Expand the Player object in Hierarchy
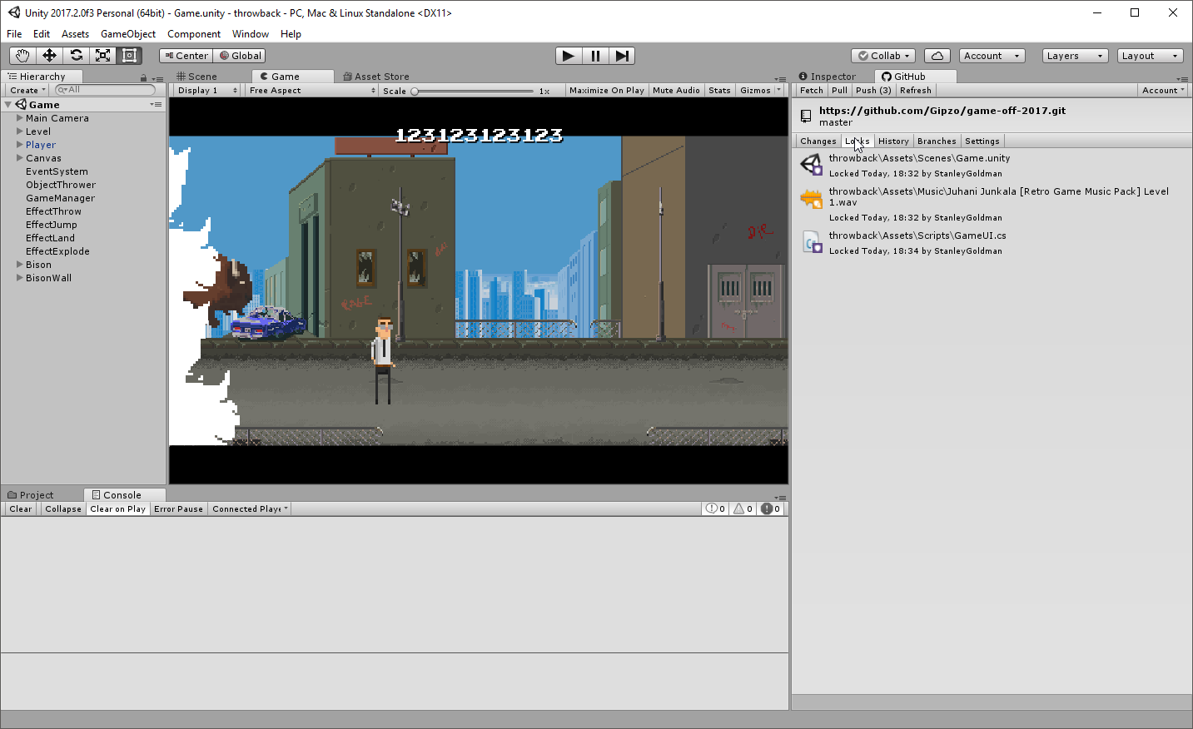This screenshot has height=729, width=1193. pos(18,144)
